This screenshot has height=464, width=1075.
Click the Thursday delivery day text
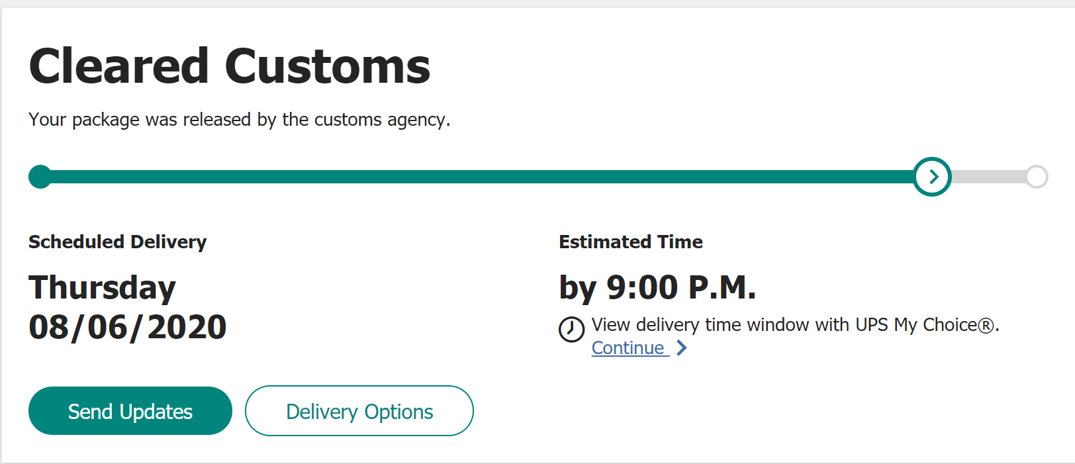102,289
